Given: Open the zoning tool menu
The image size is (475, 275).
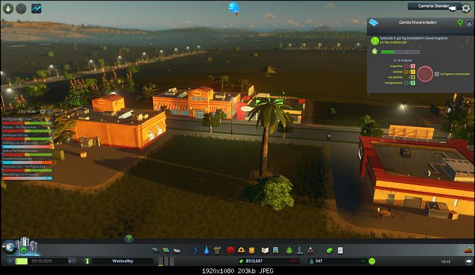Looking at the screenshot, I should pos(166,250).
